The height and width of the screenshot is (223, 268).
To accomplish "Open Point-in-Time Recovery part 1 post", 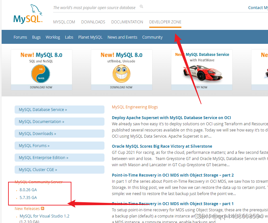I will tap(173, 204).
